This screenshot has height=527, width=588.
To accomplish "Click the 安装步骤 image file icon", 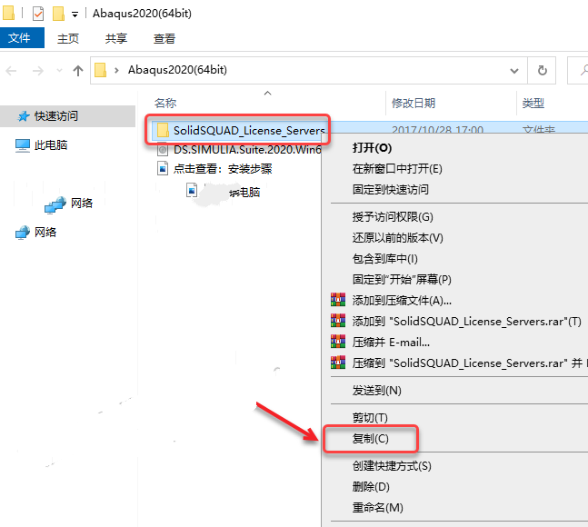I will coord(163,169).
